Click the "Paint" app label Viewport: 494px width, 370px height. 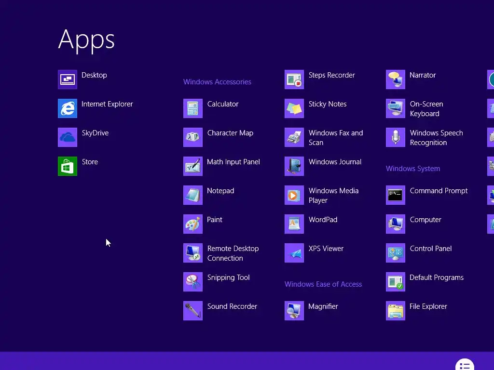click(215, 220)
